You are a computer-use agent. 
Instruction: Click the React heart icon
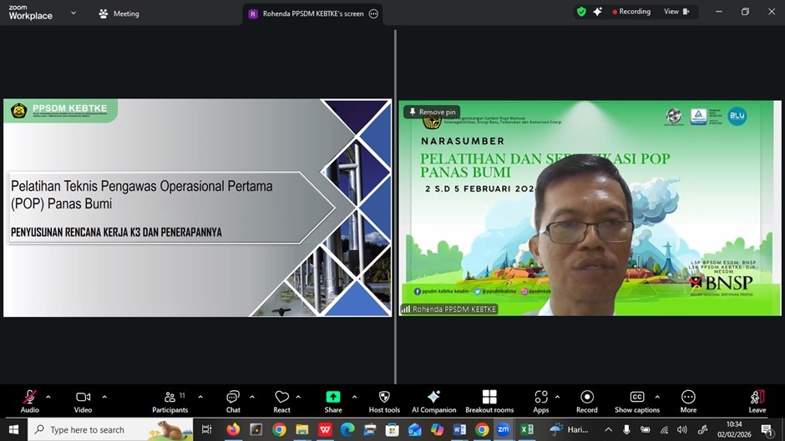[x=282, y=398]
